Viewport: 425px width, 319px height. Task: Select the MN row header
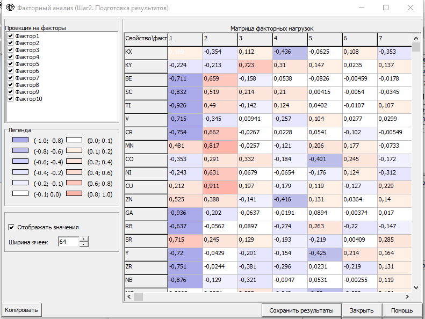(146, 147)
